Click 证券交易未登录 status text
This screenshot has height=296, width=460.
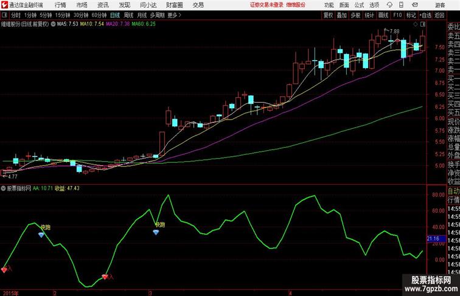[x=267, y=5]
